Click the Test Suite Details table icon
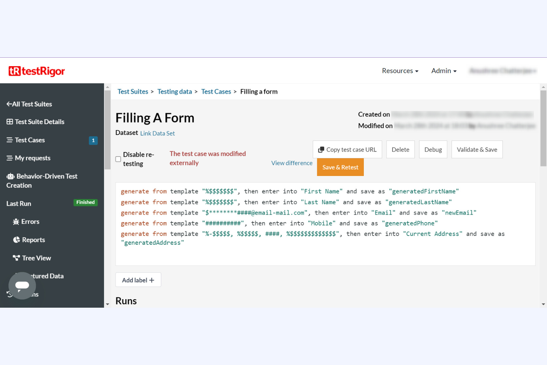 point(10,122)
